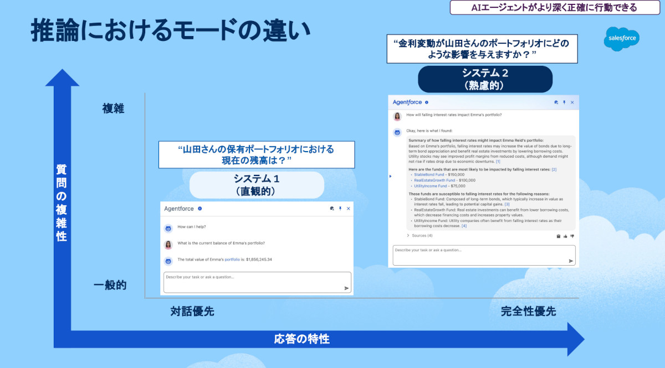Image resolution: width=665 pixels, height=368 pixels.
Task: Click citation [2] after the funds heading
Action: [554, 169]
